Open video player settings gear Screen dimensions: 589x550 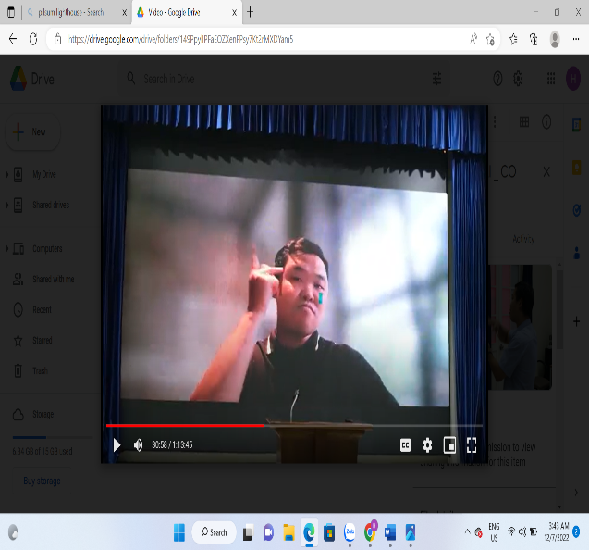(427, 445)
